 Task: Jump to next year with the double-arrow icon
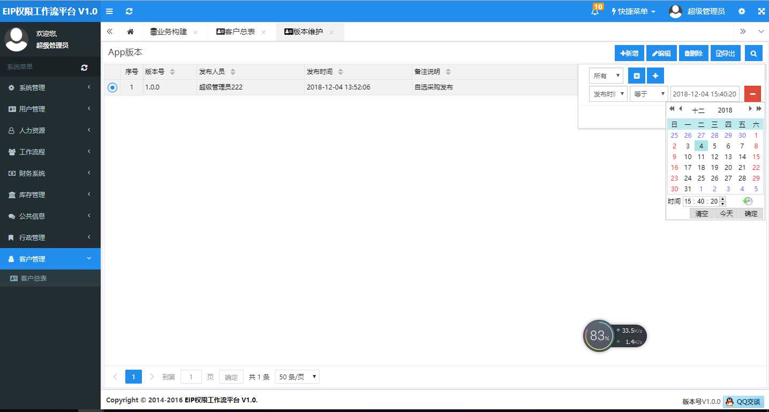[759, 108]
